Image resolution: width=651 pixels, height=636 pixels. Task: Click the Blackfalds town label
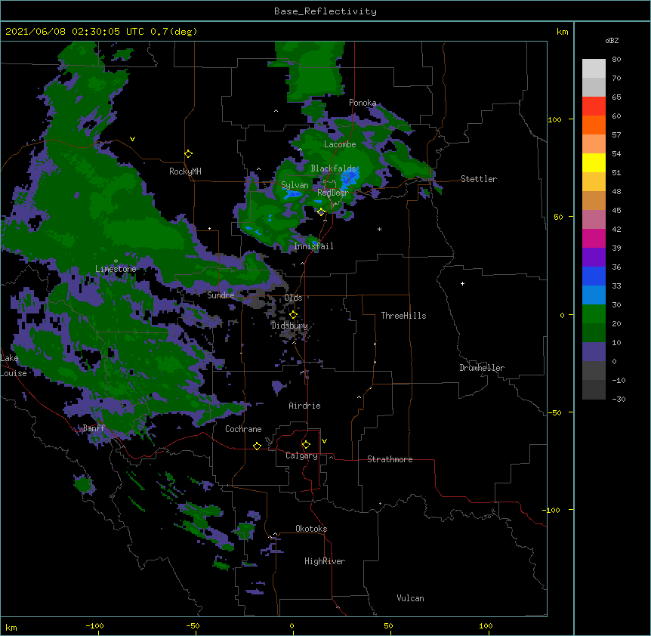pos(333,168)
